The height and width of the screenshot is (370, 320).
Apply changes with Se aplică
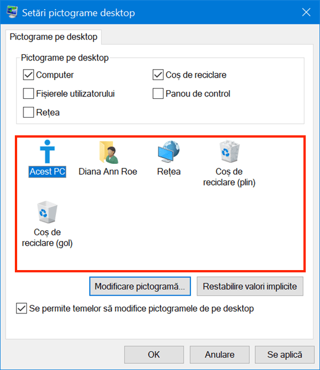(x=285, y=355)
